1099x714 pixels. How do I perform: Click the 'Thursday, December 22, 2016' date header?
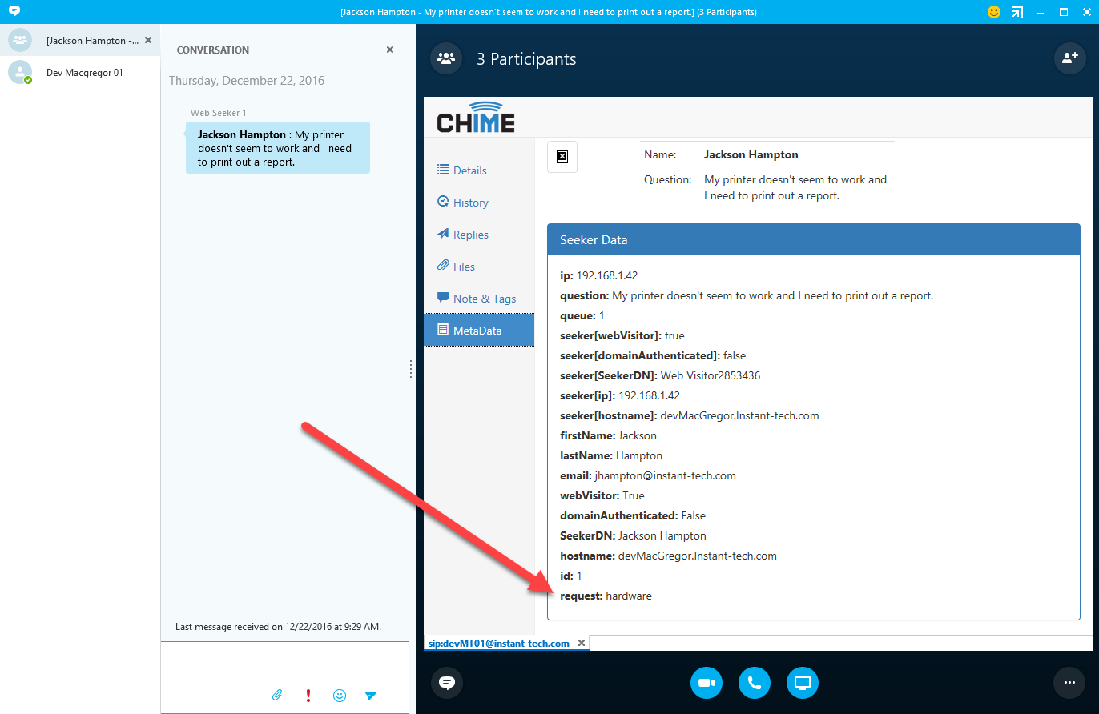247,81
